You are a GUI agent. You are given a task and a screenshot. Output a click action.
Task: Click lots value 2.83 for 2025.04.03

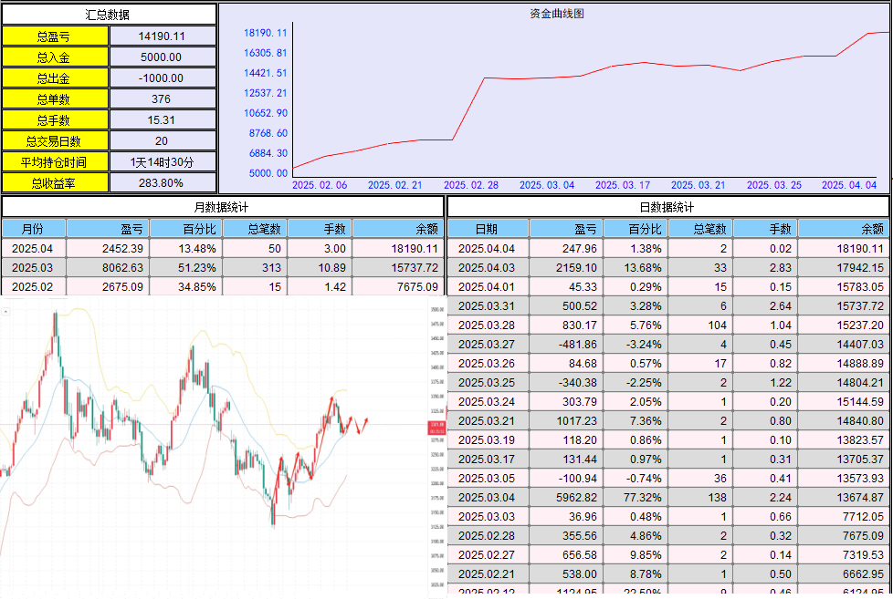(x=781, y=267)
